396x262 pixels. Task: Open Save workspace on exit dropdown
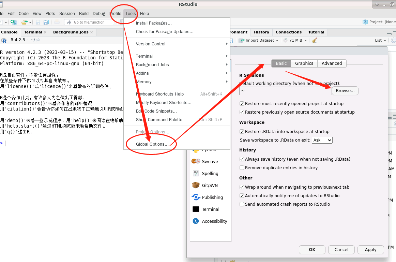pos(322,140)
